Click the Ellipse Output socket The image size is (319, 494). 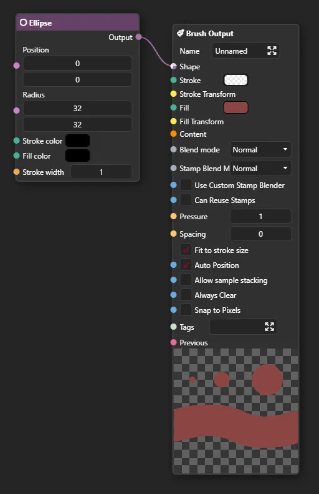pos(138,37)
